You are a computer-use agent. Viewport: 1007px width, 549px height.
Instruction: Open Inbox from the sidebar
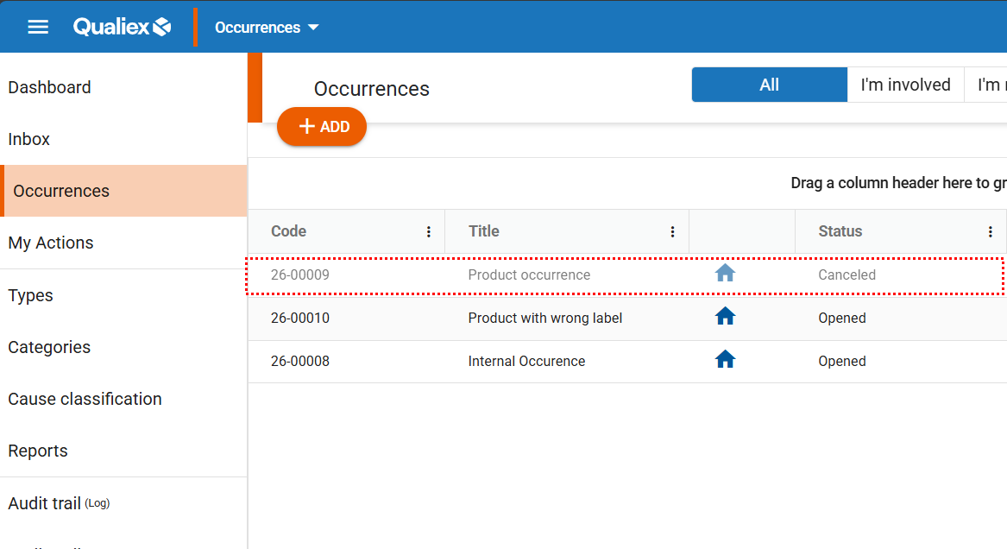(x=29, y=139)
